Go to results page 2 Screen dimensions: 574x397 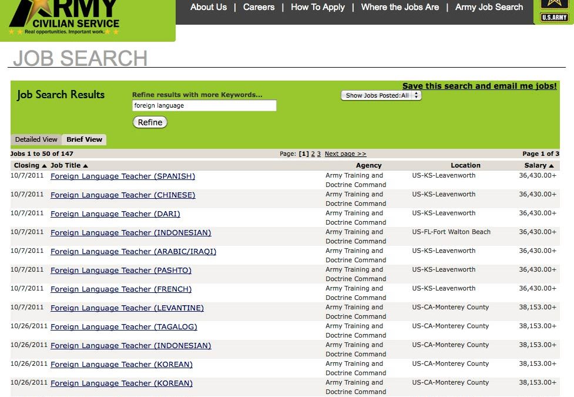[313, 154]
